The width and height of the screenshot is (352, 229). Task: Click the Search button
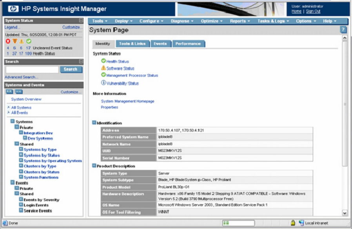point(71,69)
